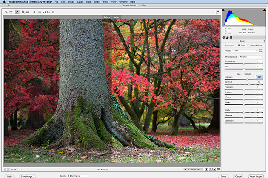
Task: Rotate image clockwise
Action: pos(48,12)
